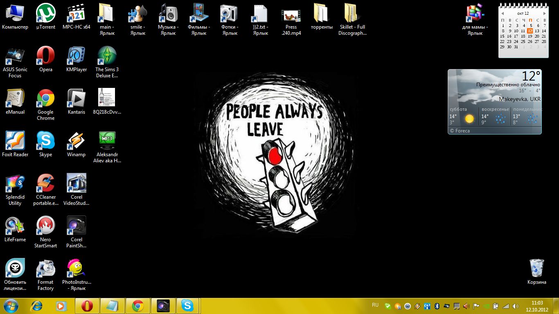559x314 pixels.
Task: Select the 8Q218cDvv image file
Action: [x=107, y=102]
